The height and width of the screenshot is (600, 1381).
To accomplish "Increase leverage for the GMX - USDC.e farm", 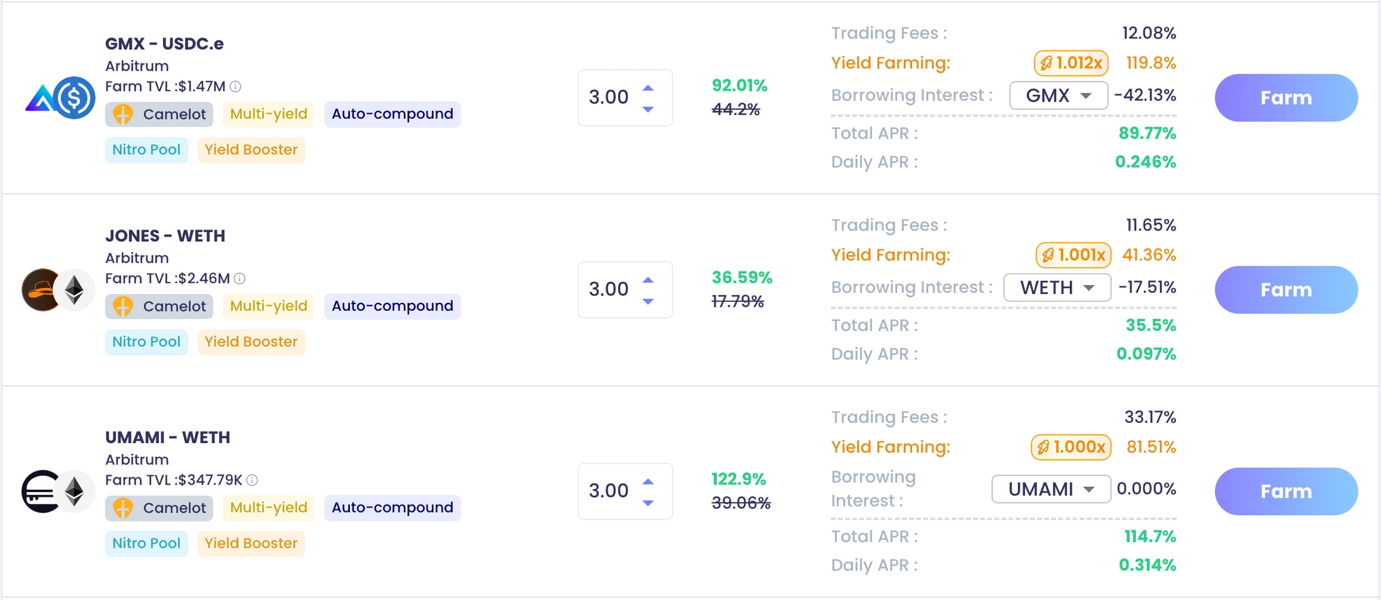I will 648,88.
